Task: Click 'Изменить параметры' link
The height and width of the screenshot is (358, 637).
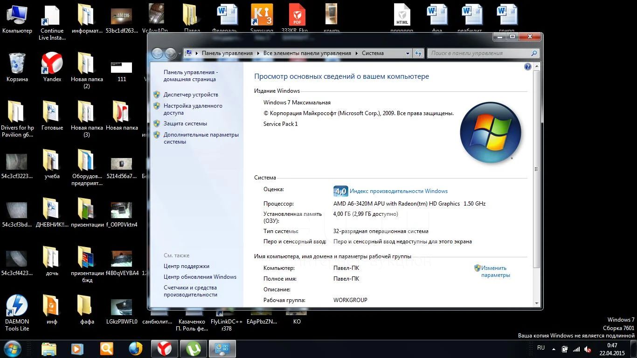Action: point(494,271)
